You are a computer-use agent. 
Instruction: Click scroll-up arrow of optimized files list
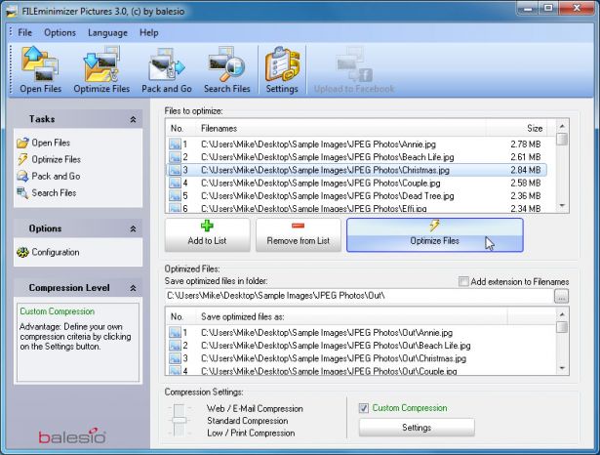pyautogui.click(x=562, y=314)
